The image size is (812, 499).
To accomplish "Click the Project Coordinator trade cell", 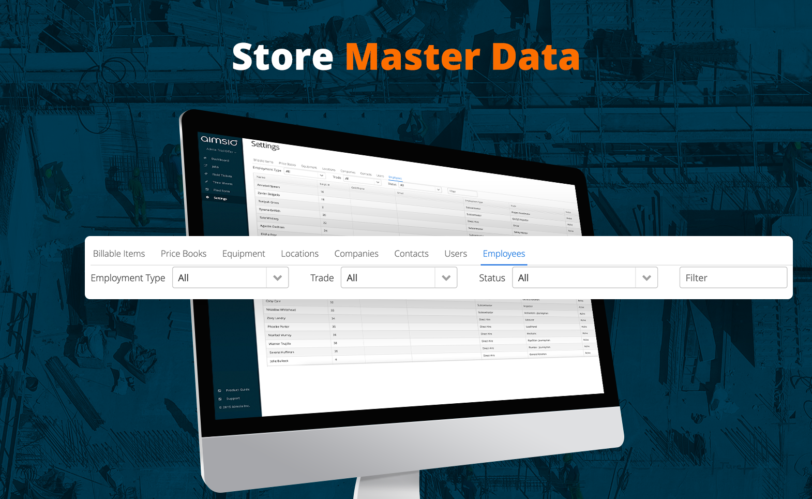I will coord(521,213).
